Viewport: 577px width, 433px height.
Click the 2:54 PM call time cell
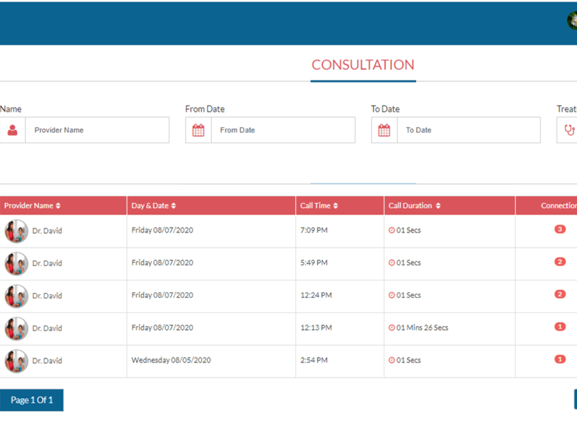(x=314, y=360)
